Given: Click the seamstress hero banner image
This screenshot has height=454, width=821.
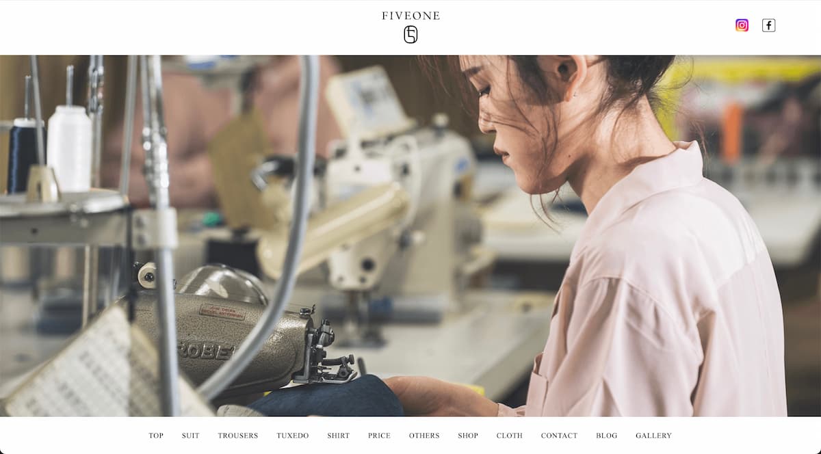Looking at the screenshot, I should 410,236.
